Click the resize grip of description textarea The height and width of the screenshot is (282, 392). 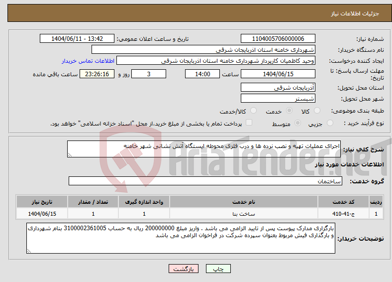[x=70, y=155]
